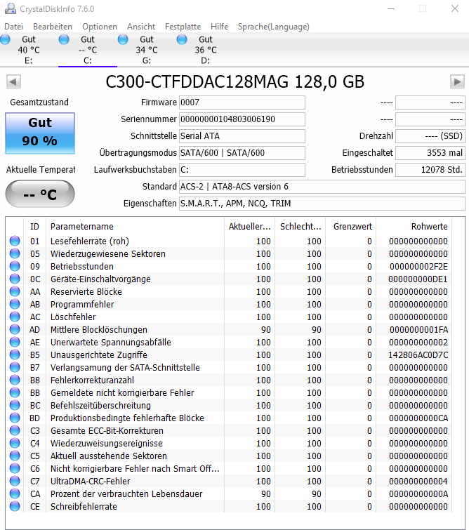Click the ID column header
469x530 pixels.
(34, 227)
